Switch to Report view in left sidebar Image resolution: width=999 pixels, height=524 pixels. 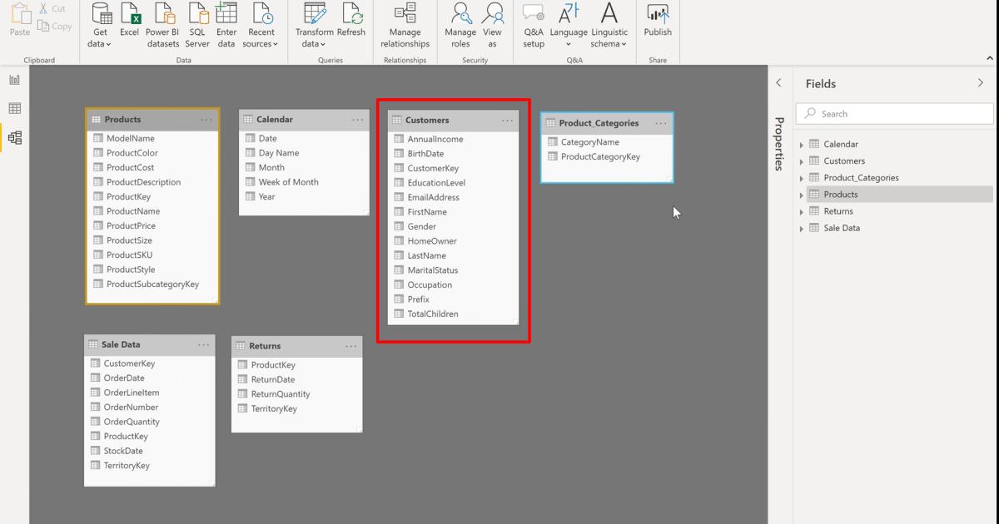click(x=14, y=78)
